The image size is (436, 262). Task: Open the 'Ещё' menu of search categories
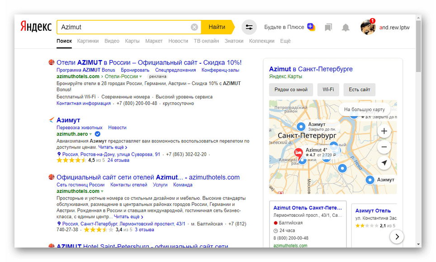(285, 41)
